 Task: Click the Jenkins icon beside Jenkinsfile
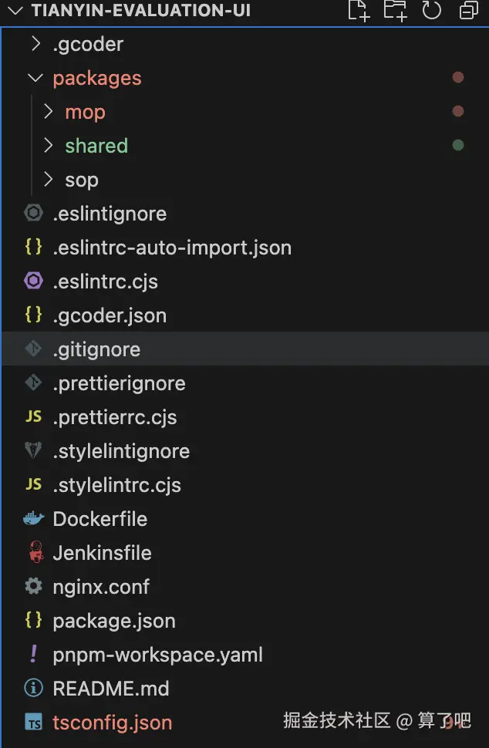[34, 553]
